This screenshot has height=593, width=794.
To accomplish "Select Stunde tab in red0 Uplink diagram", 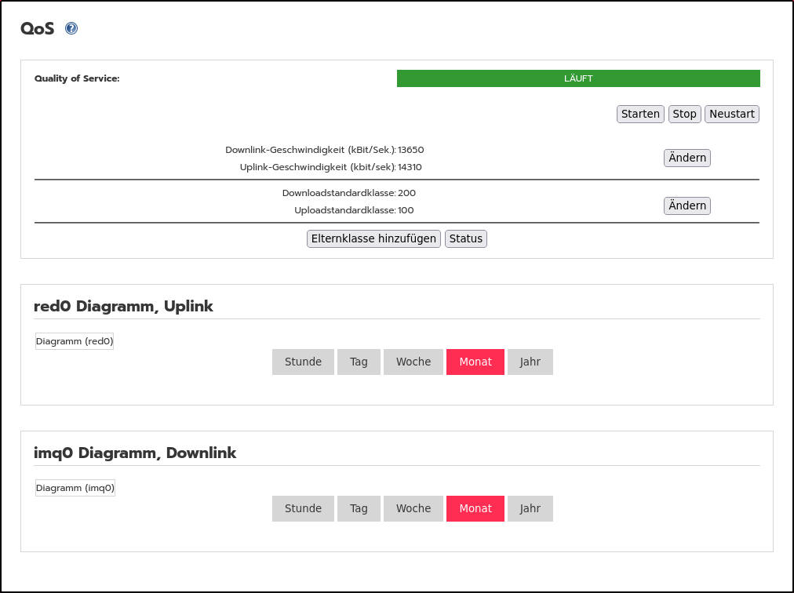I will [x=303, y=362].
